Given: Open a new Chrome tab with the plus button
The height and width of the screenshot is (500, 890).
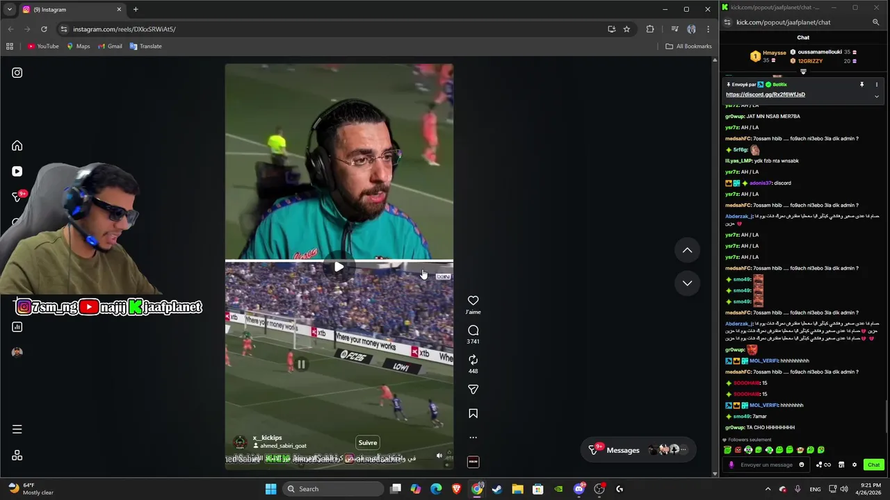Looking at the screenshot, I should click(136, 10).
